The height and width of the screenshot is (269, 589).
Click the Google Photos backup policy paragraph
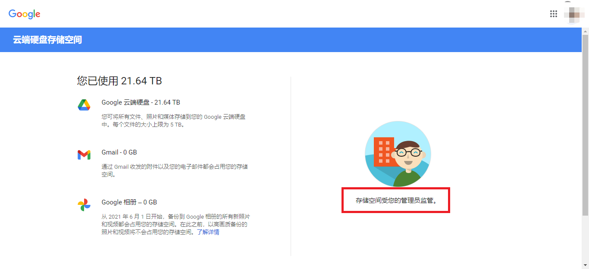coord(175,224)
